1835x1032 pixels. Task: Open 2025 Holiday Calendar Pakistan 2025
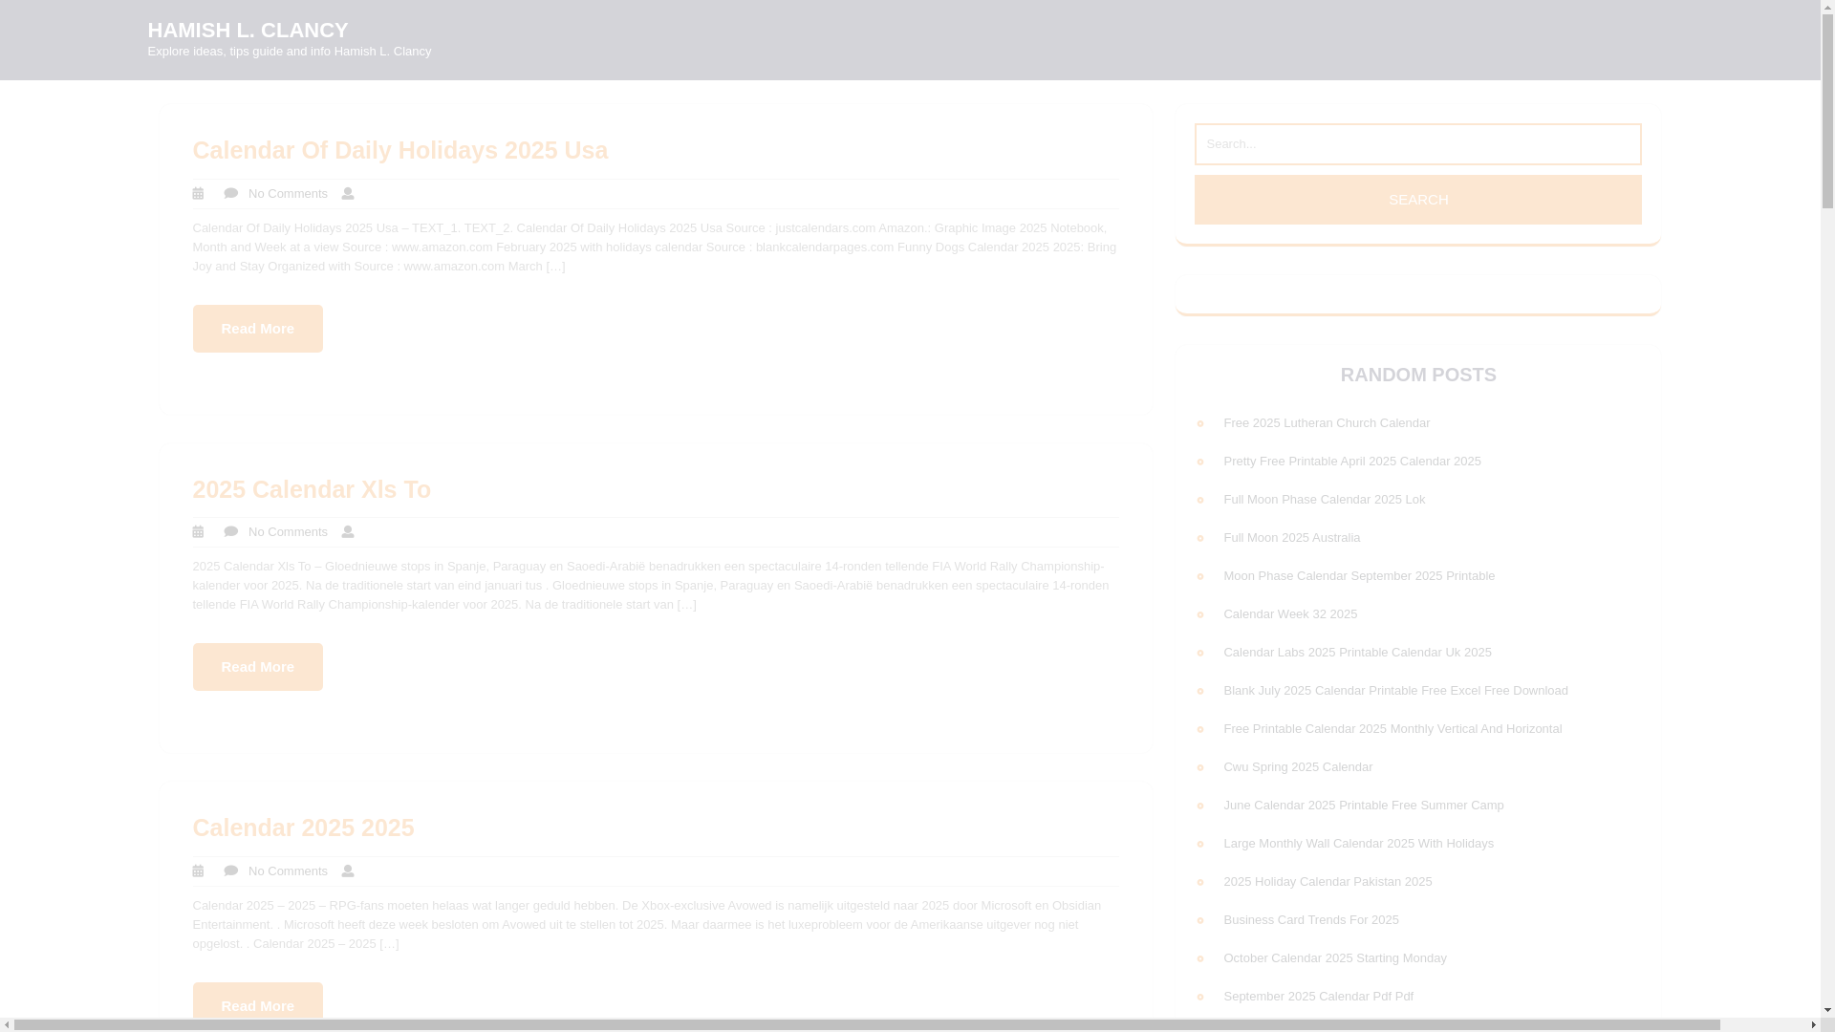1327,882
